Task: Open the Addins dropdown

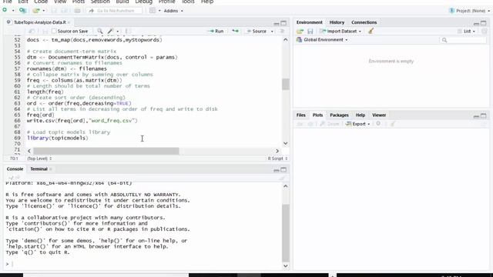Action: pyautogui.click(x=173, y=11)
